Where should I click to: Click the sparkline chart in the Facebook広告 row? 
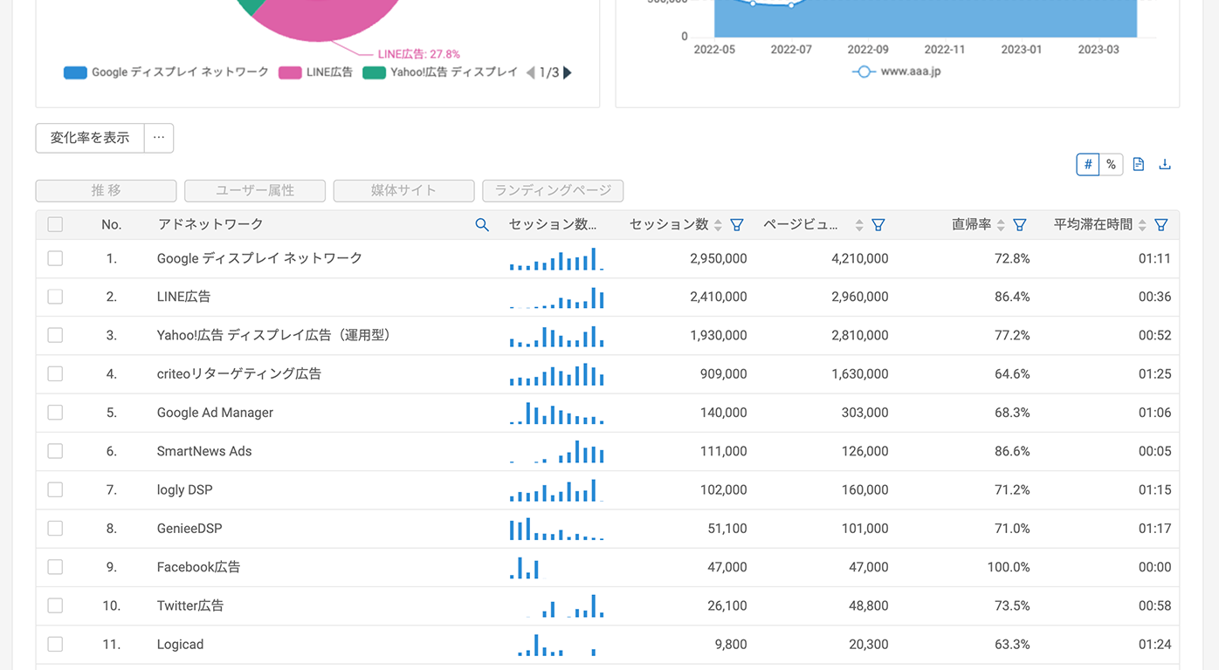525,568
